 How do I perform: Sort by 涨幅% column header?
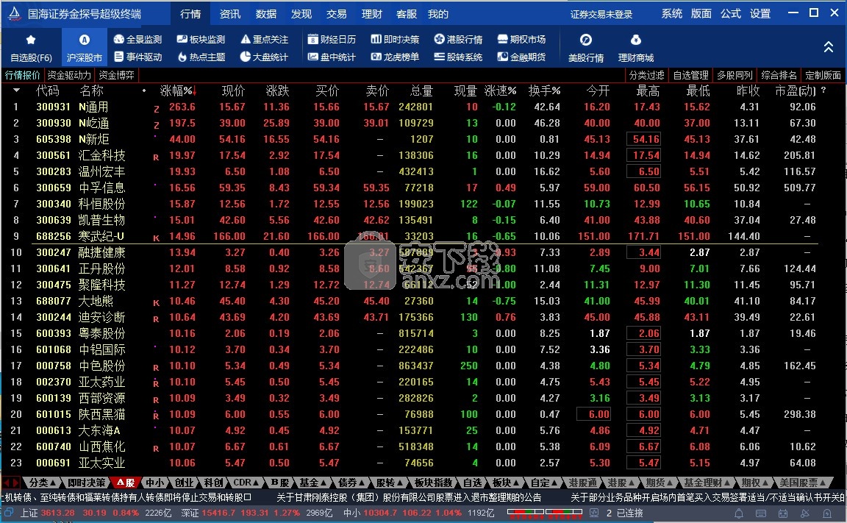[x=178, y=90]
